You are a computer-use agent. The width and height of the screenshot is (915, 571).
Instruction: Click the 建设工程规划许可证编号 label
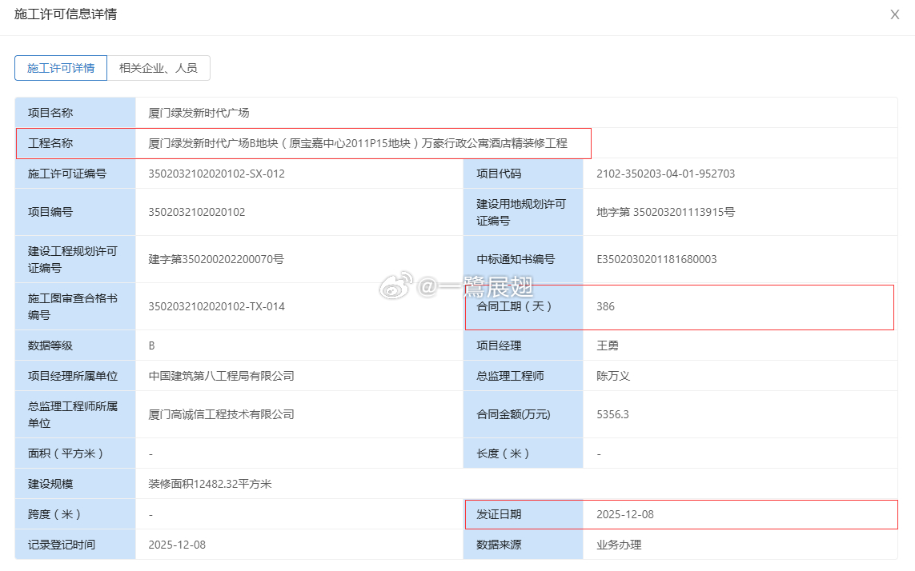click(x=73, y=260)
